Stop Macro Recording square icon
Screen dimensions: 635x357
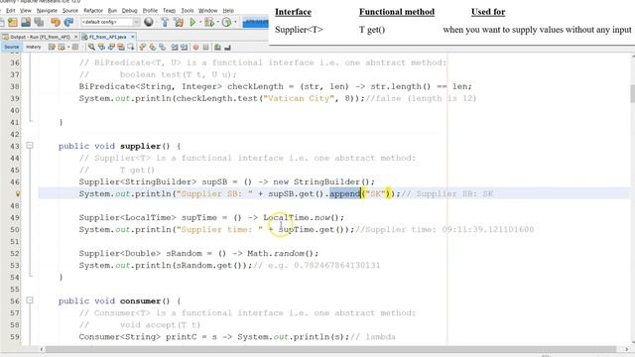pyautogui.click(x=205, y=47)
